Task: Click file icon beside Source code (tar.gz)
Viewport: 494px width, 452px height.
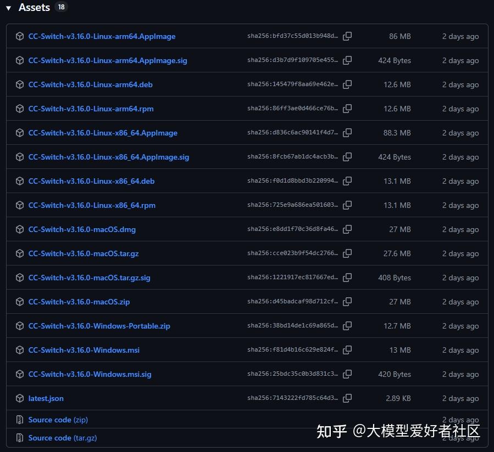Action: tap(20, 438)
